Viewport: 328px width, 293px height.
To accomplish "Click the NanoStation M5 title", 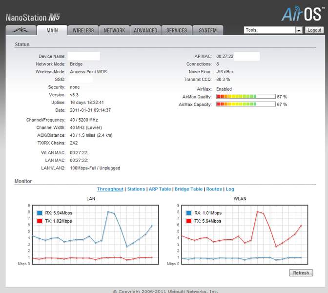I will (33, 17).
